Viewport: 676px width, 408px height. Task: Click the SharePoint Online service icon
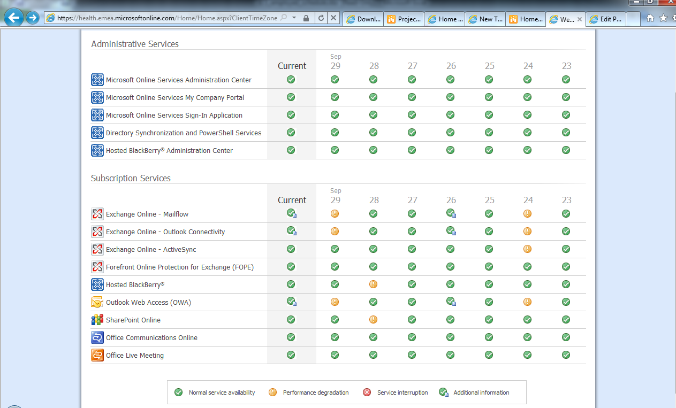click(97, 319)
